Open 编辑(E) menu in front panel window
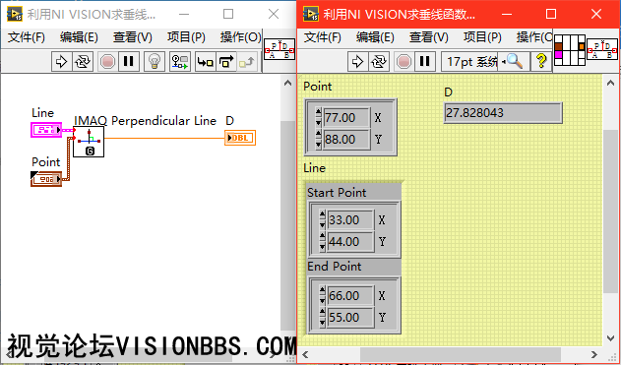The width and height of the screenshot is (621, 365). pyautogui.click(x=375, y=37)
